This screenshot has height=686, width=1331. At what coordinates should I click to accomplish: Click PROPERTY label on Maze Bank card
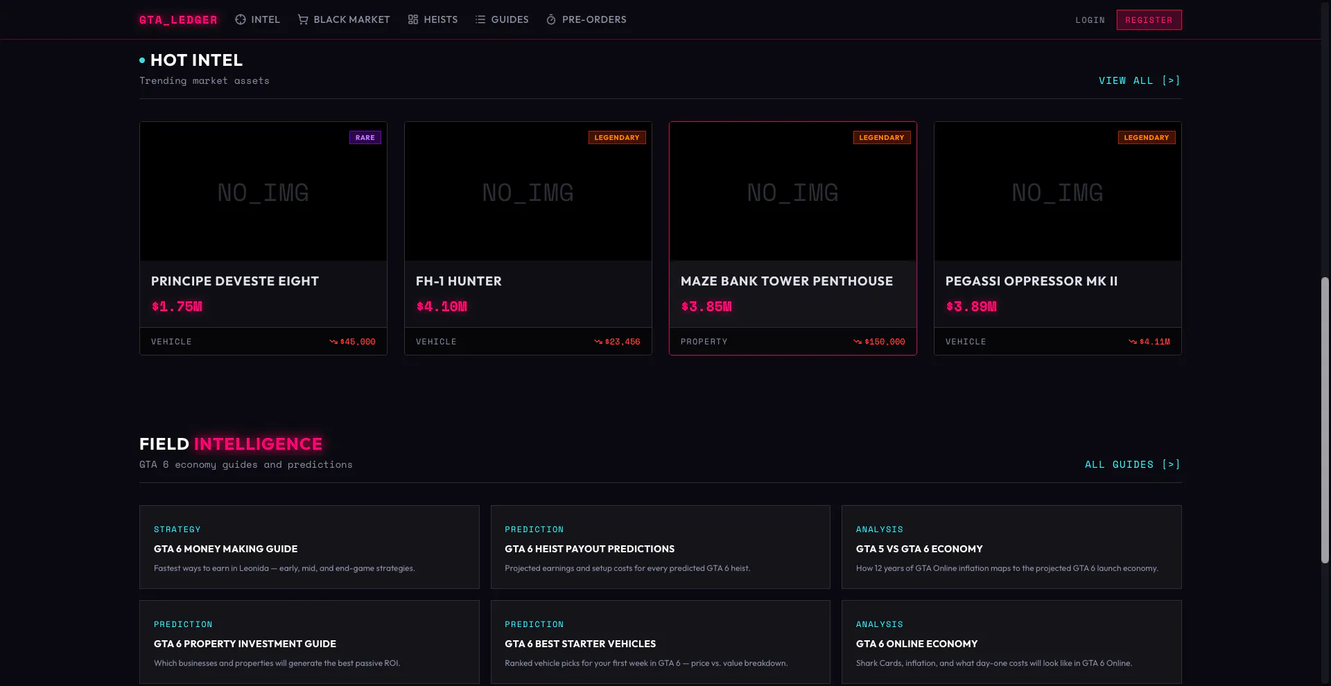(x=704, y=342)
